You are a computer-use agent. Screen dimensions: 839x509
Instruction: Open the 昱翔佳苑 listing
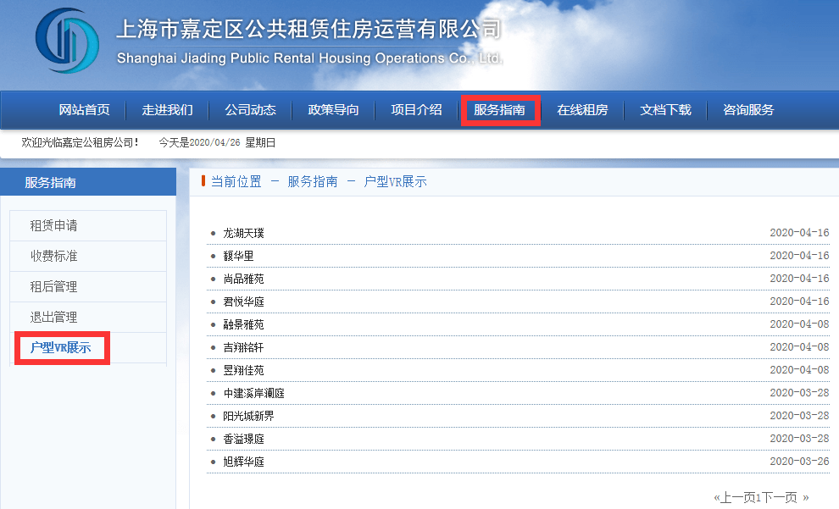click(x=243, y=370)
